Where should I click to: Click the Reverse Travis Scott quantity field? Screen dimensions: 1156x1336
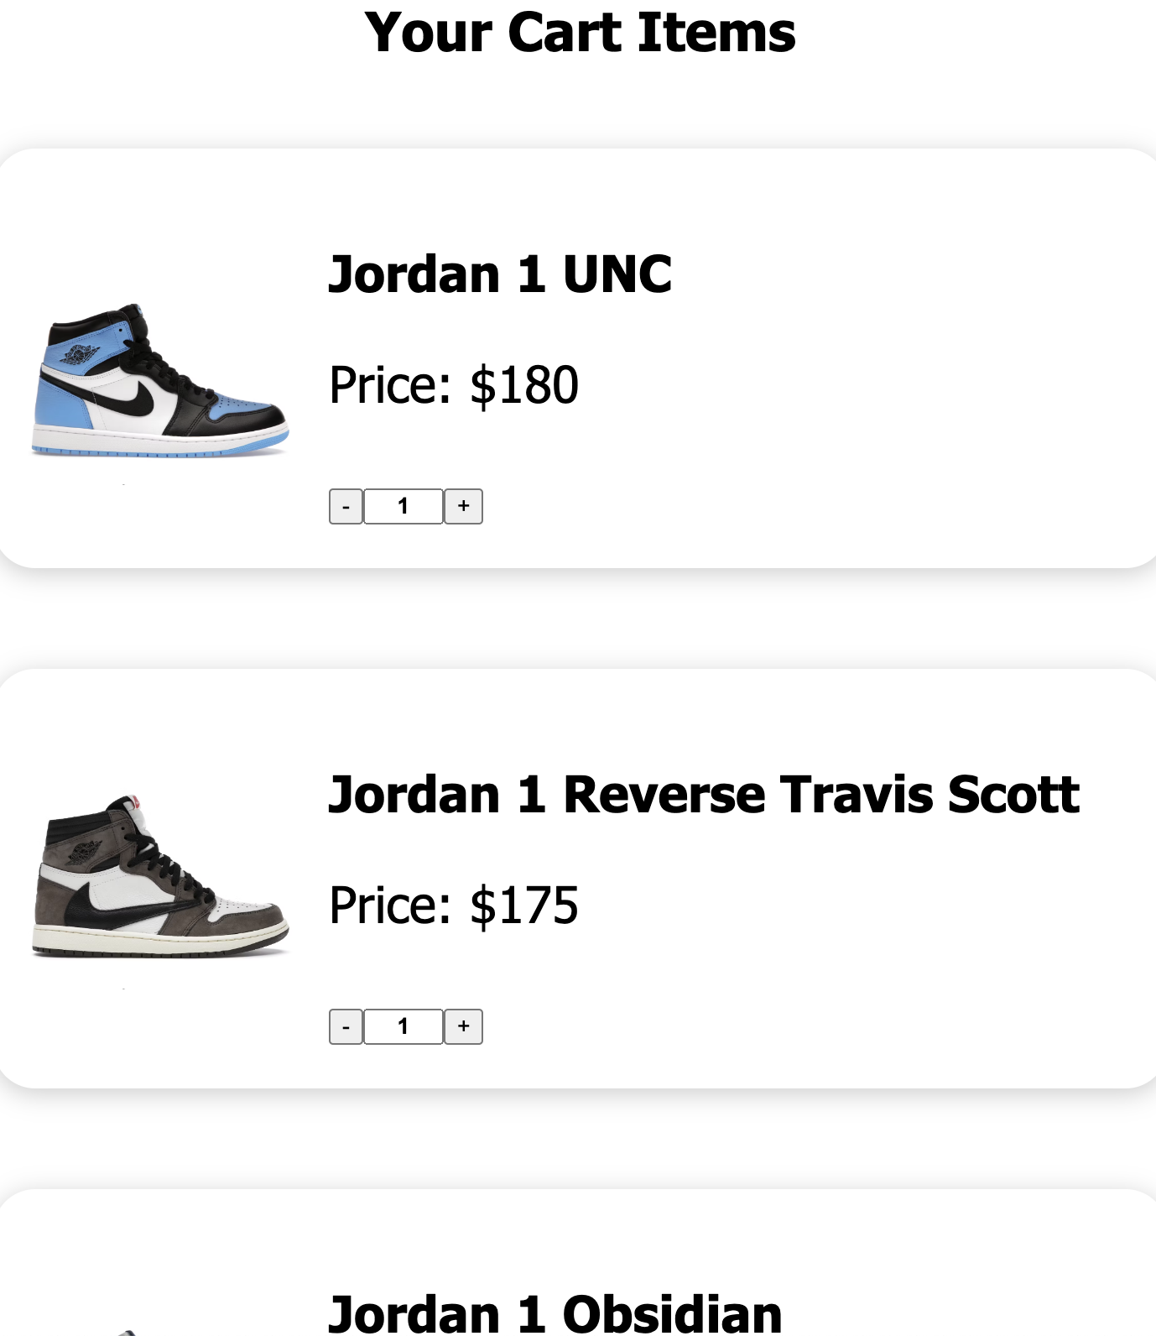(x=404, y=1026)
